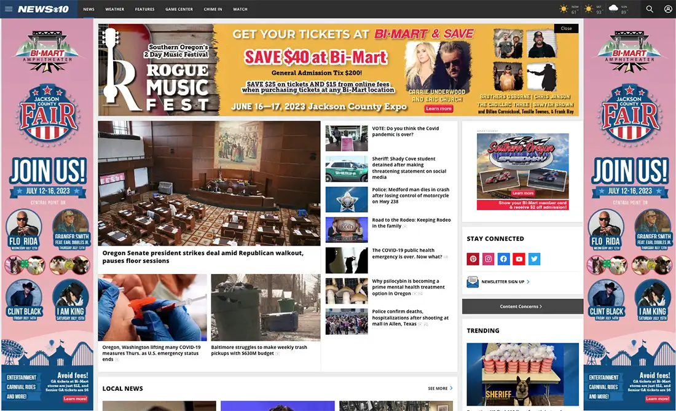View Sunday weather cloud icon
The width and height of the screenshot is (676, 411).
(613, 9)
